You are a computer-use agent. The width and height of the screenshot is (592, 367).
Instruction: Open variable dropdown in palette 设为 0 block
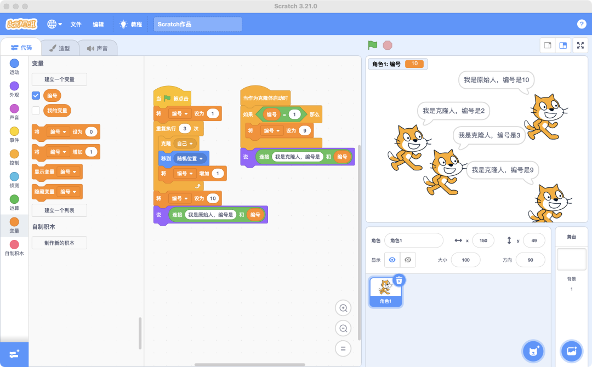(x=58, y=131)
